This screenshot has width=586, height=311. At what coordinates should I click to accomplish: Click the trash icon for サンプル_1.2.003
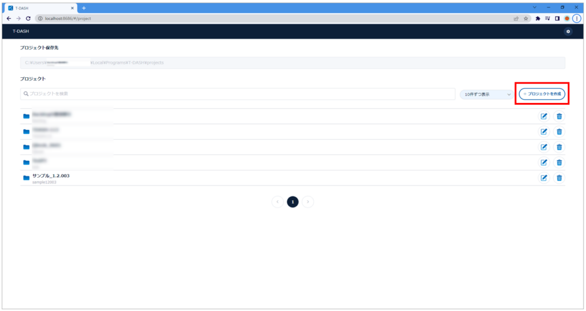[559, 178]
